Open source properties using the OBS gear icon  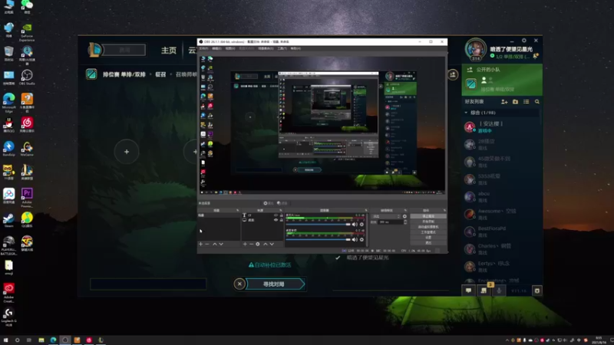click(x=258, y=244)
